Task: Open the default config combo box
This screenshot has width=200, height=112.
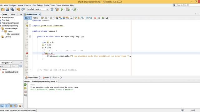Action: pyautogui.click(x=38, y=9)
